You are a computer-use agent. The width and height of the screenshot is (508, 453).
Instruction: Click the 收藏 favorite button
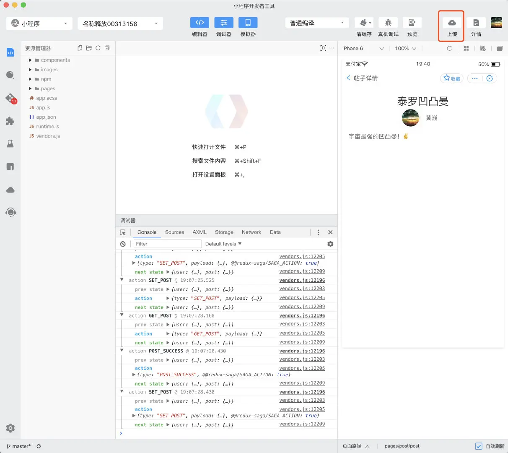pyautogui.click(x=452, y=78)
